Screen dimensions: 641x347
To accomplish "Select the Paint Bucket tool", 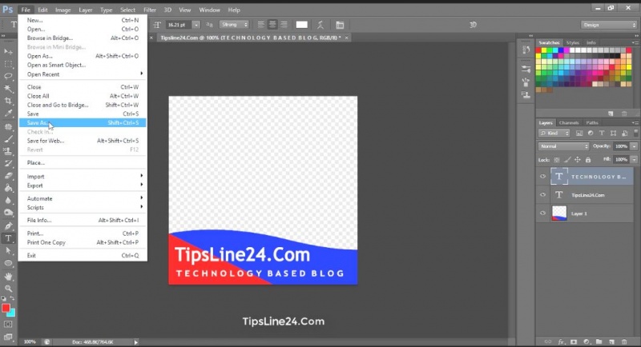I will [x=8, y=188].
